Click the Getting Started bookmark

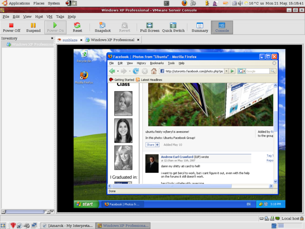click(122, 80)
